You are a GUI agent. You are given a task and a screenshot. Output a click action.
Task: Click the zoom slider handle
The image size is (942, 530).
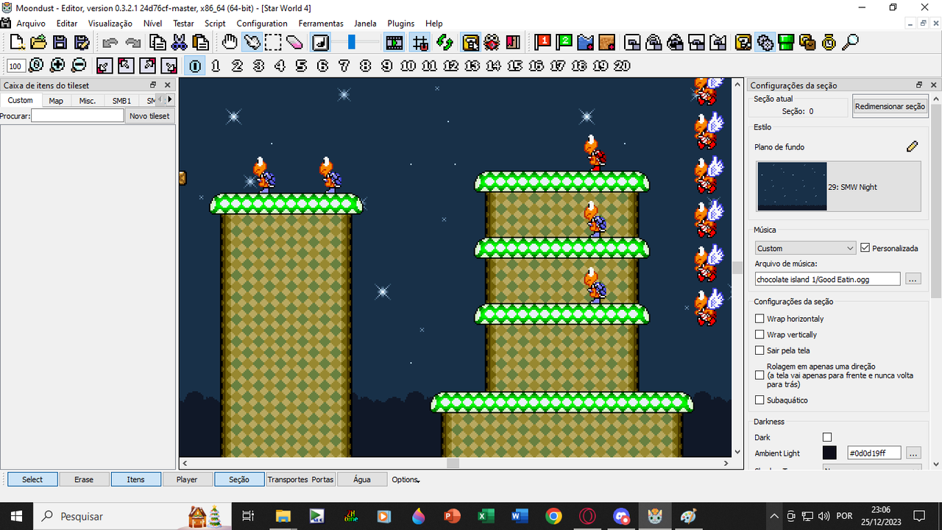pos(352,42)
